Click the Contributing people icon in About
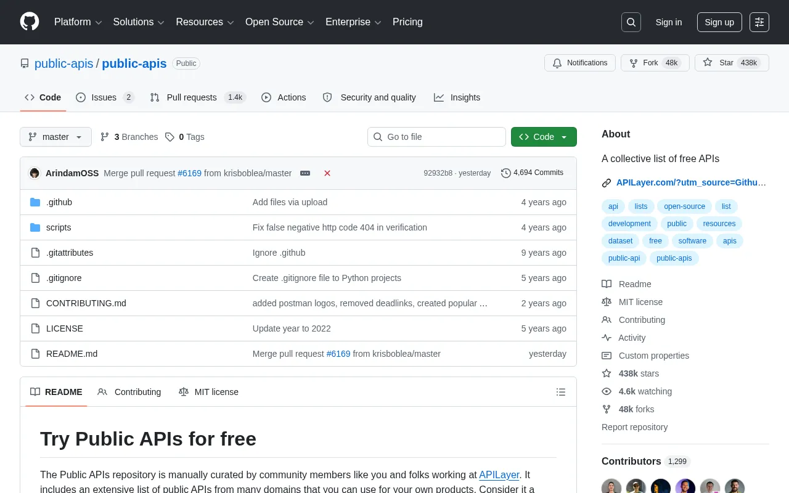789x493 pixels. [607, 320]
